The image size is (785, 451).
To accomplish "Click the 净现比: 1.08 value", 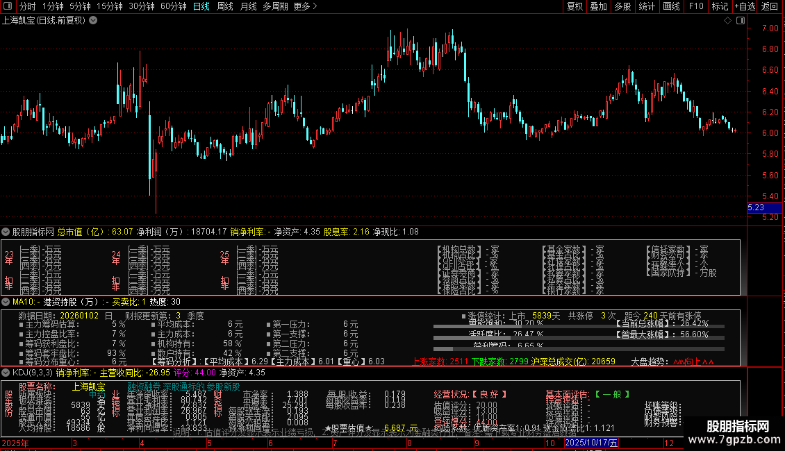I will [396, 232].
